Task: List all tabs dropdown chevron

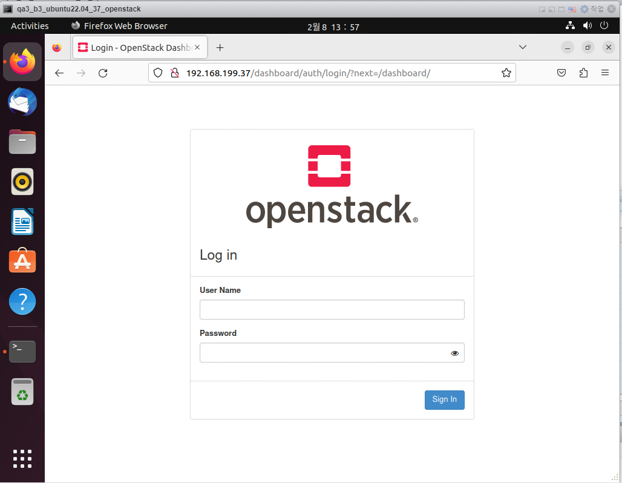Action: tap(523, 47)
